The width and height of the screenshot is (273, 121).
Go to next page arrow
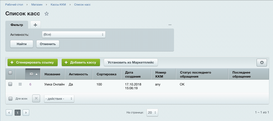[x=26, y=113]
